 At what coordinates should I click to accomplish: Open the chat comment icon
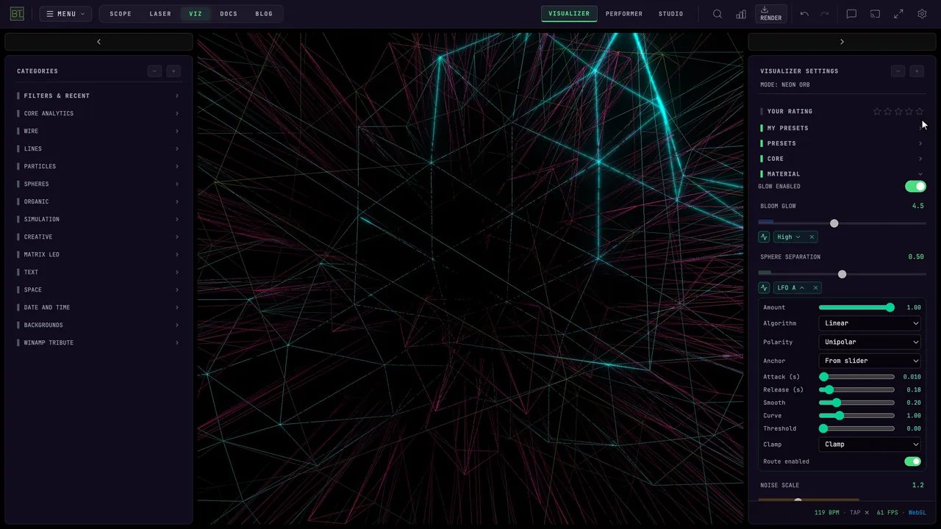(x=851, y=14)
